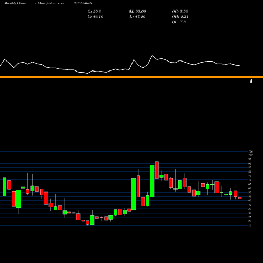The width and height of the screenshot is (263, 263).
Task: Click the last small red candlestick
Action: (240, 198)
